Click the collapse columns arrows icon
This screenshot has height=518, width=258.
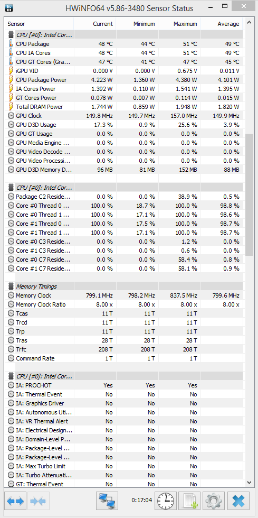(x=40, y=501)
